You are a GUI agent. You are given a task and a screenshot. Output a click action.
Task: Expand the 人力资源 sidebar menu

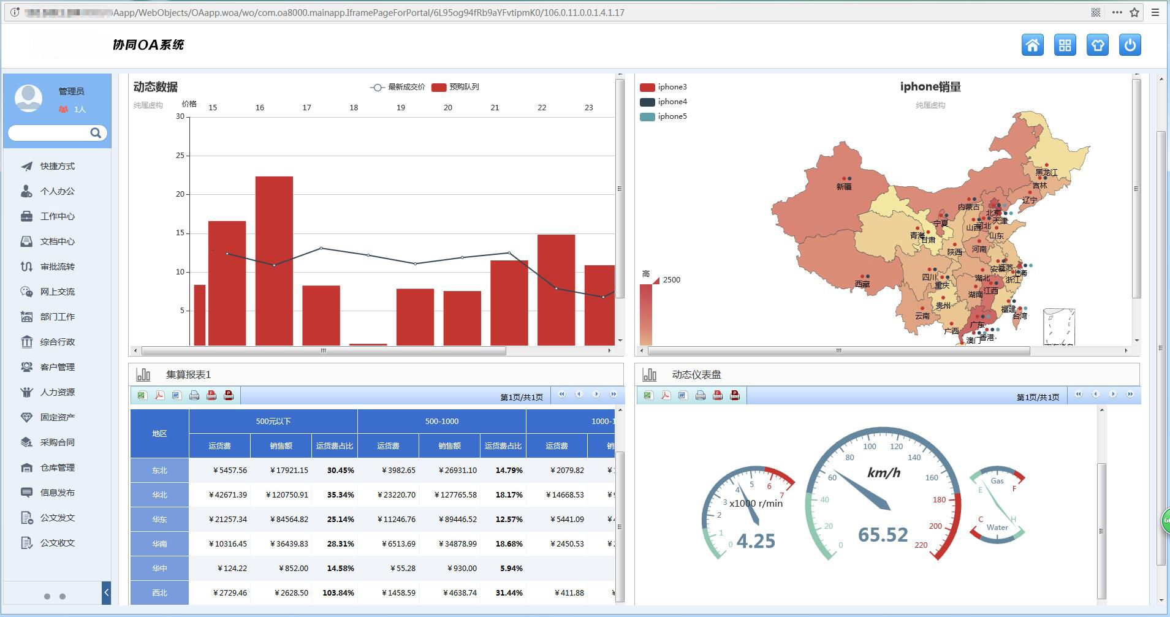57,392
